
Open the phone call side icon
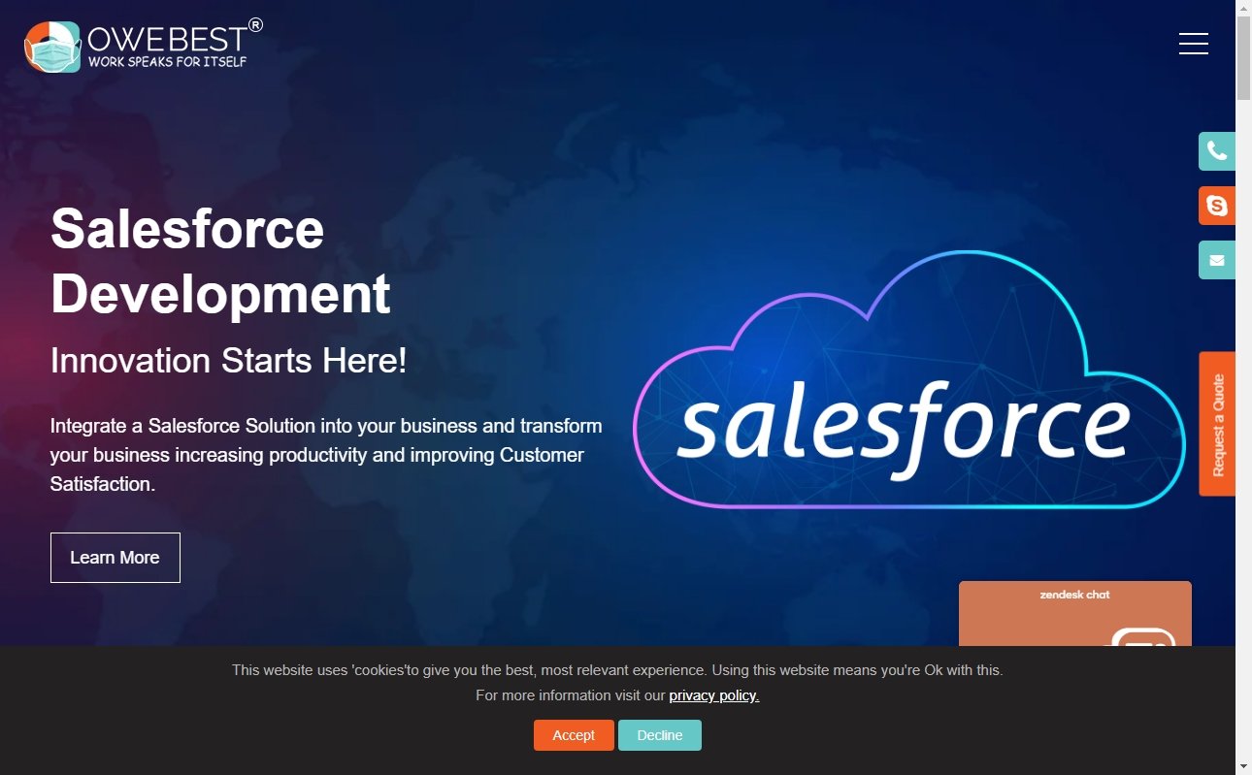[x=1217, y=151]
